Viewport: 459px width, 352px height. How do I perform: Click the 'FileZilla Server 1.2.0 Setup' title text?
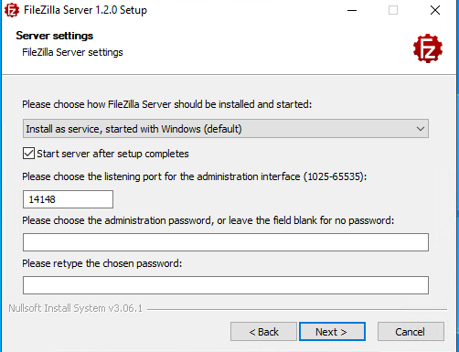point(85,10)
